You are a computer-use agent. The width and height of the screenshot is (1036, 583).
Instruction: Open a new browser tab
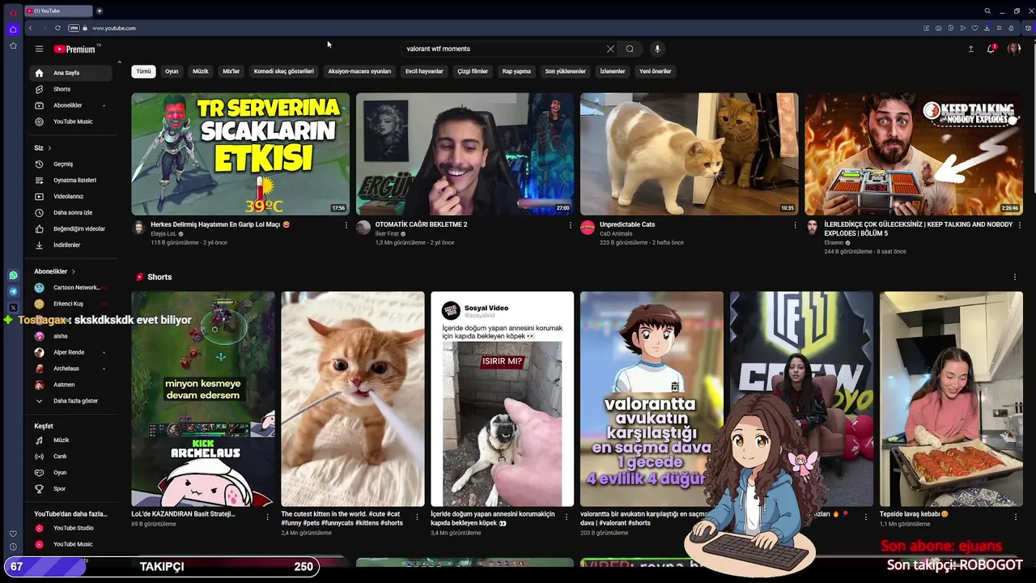[100, 11]
